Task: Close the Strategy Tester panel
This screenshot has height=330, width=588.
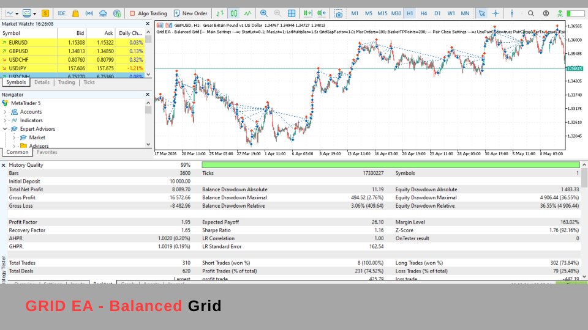Action: click(x=4, y=165)
